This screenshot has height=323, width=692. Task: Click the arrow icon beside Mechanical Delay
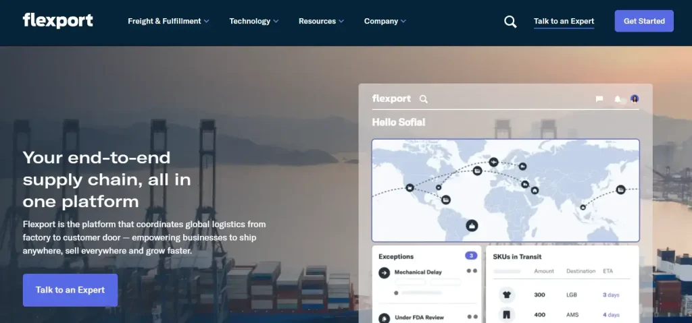point(384,273)
